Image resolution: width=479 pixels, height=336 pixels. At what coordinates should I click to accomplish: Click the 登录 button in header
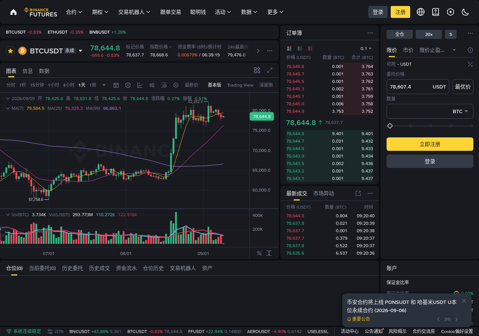click(378, 12)
